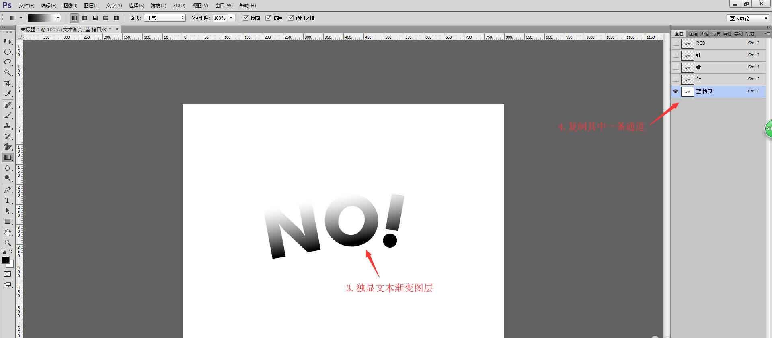Open the 文件(F) menu
The height and width of the screenshot is (338, 772).
pos(27,6)
